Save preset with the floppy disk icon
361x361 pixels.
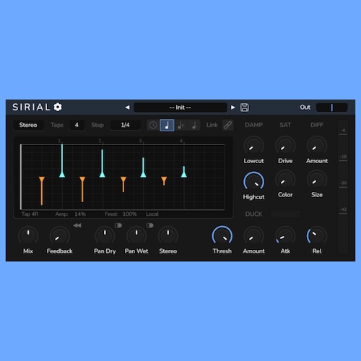[245, 108]
